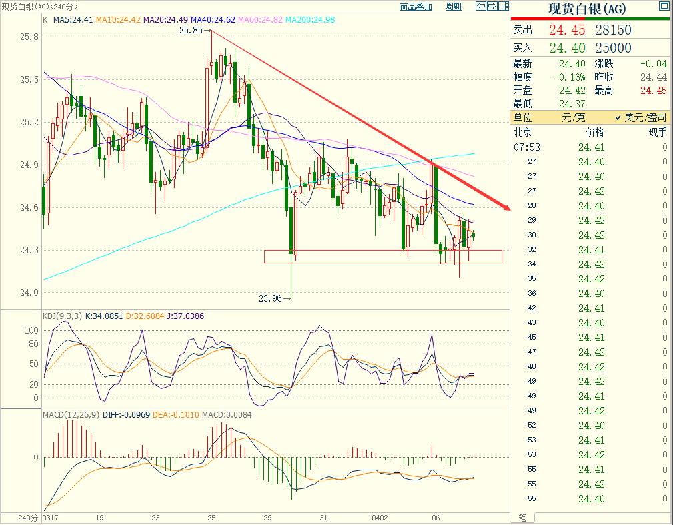The width and height of the screenshot is (673, 525).
Task: Click the KDJ(9,3,3) indicator label
Action: [63, 316]
